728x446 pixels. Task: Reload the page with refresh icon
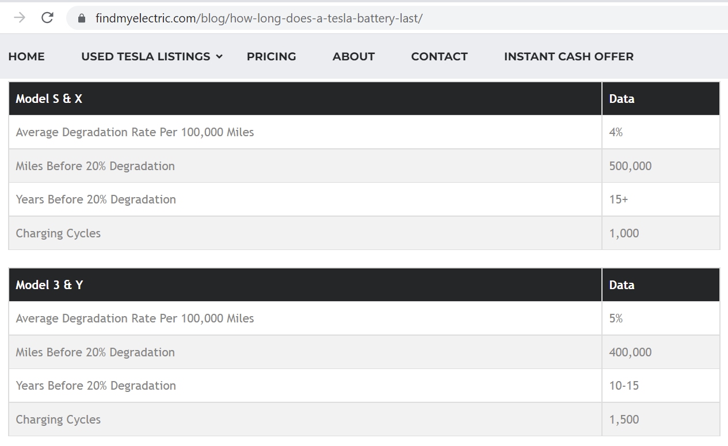[x=48, y=18]
